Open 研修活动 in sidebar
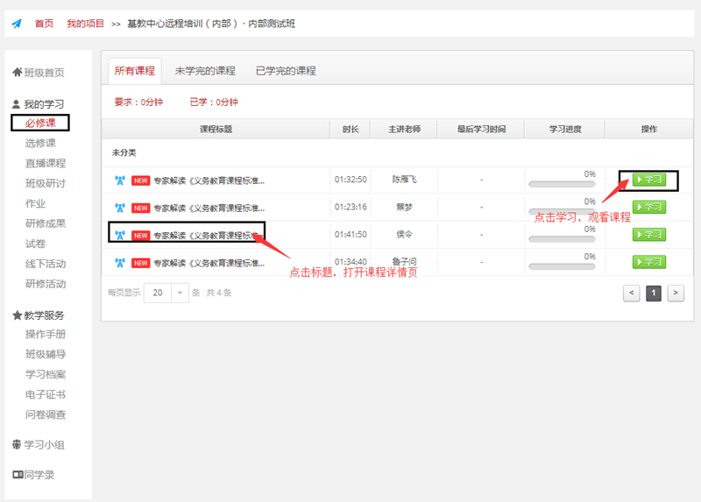 pyautogui.click(x=46, y=284)
